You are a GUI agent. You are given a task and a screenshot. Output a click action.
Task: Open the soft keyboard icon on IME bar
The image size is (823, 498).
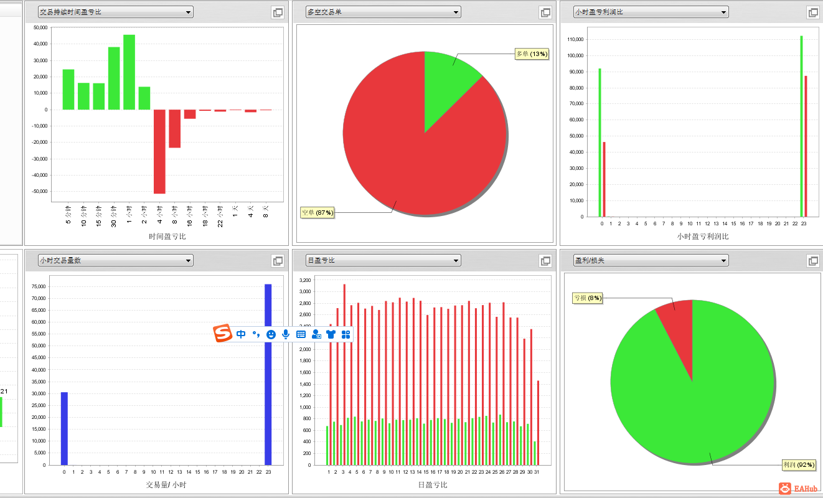[x=301, y=334]
